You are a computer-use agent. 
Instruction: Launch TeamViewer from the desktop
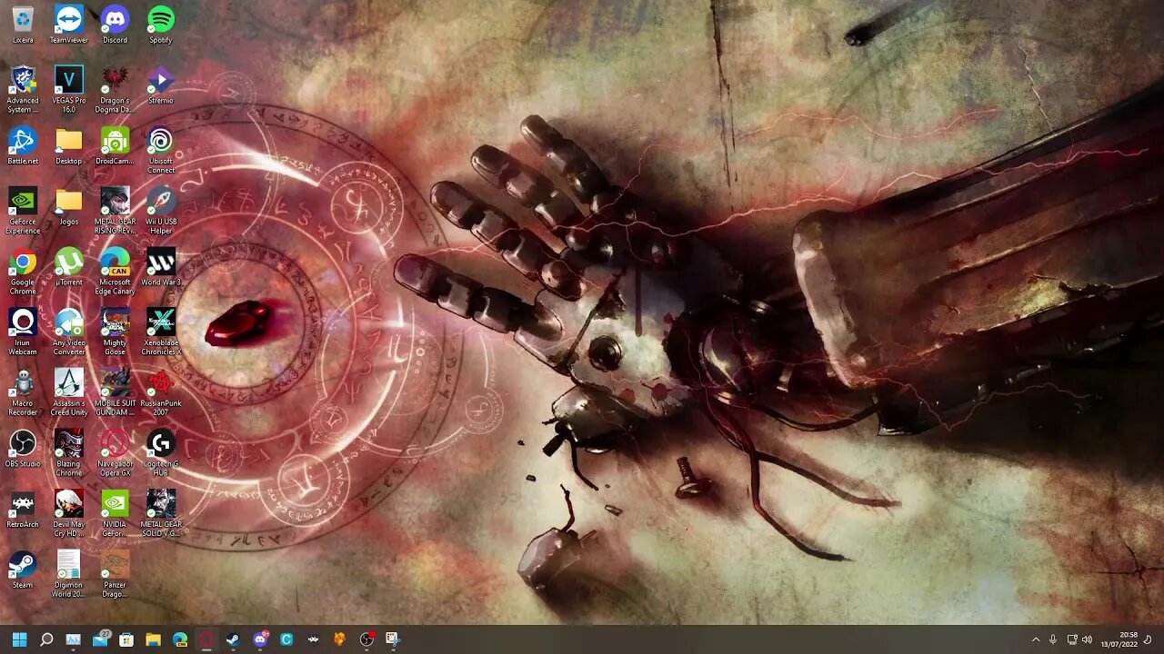pyautogui.click(x=68, y=25)
